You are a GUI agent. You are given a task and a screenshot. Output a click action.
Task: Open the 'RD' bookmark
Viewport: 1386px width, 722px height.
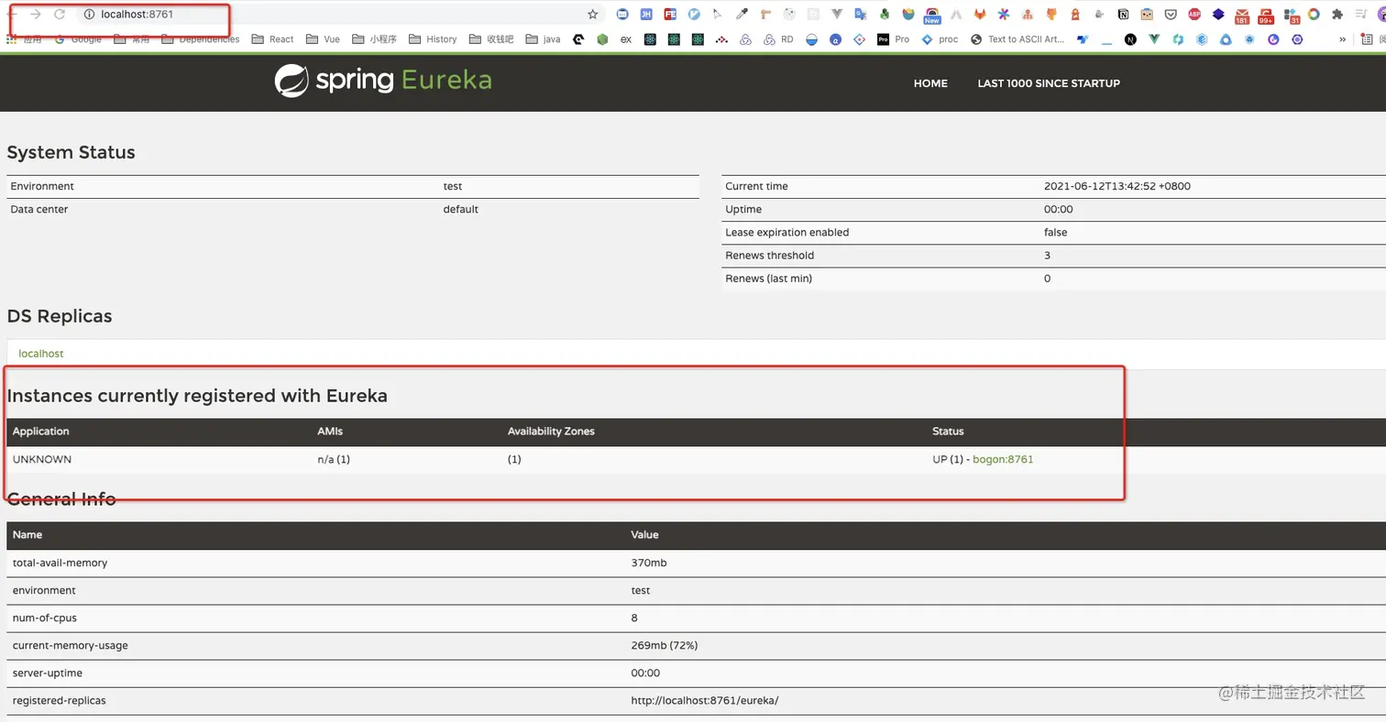pos(779,39)
